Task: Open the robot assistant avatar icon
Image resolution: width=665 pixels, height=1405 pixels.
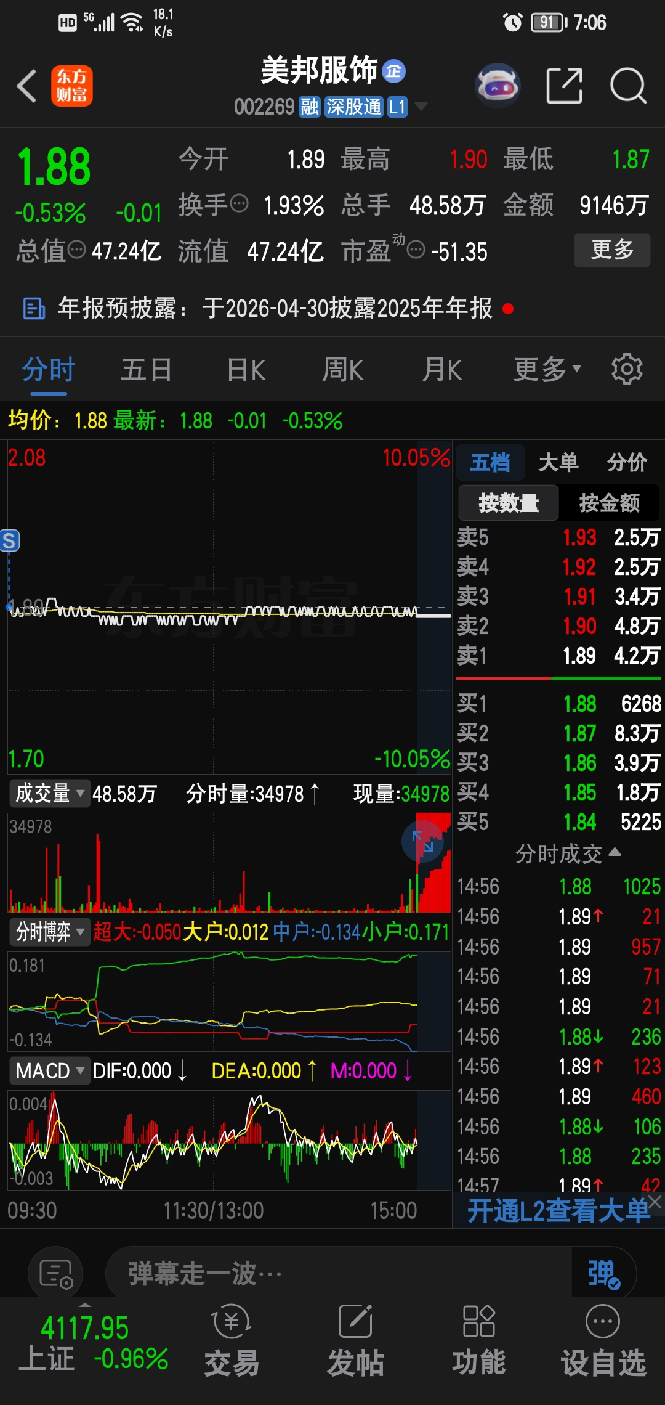Action: coord(498,86)
